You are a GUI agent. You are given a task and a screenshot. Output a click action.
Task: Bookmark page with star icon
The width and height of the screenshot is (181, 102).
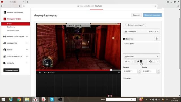coord(155,6)
